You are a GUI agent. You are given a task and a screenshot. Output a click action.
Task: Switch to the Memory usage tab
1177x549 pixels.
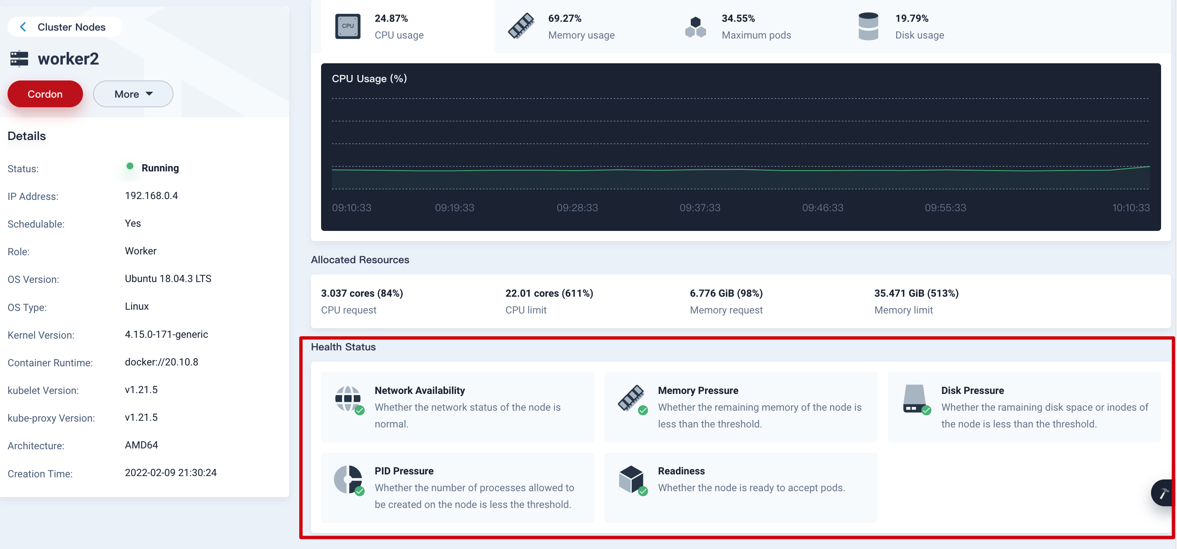pos(581,26)
